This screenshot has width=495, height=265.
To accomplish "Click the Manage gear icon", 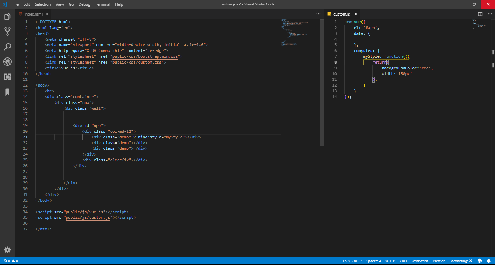I will pyautogui.click(x=7, y=250).
